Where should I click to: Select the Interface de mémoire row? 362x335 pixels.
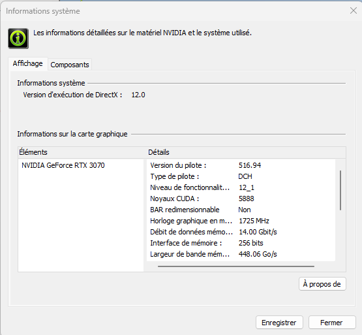tap(241, 243)
